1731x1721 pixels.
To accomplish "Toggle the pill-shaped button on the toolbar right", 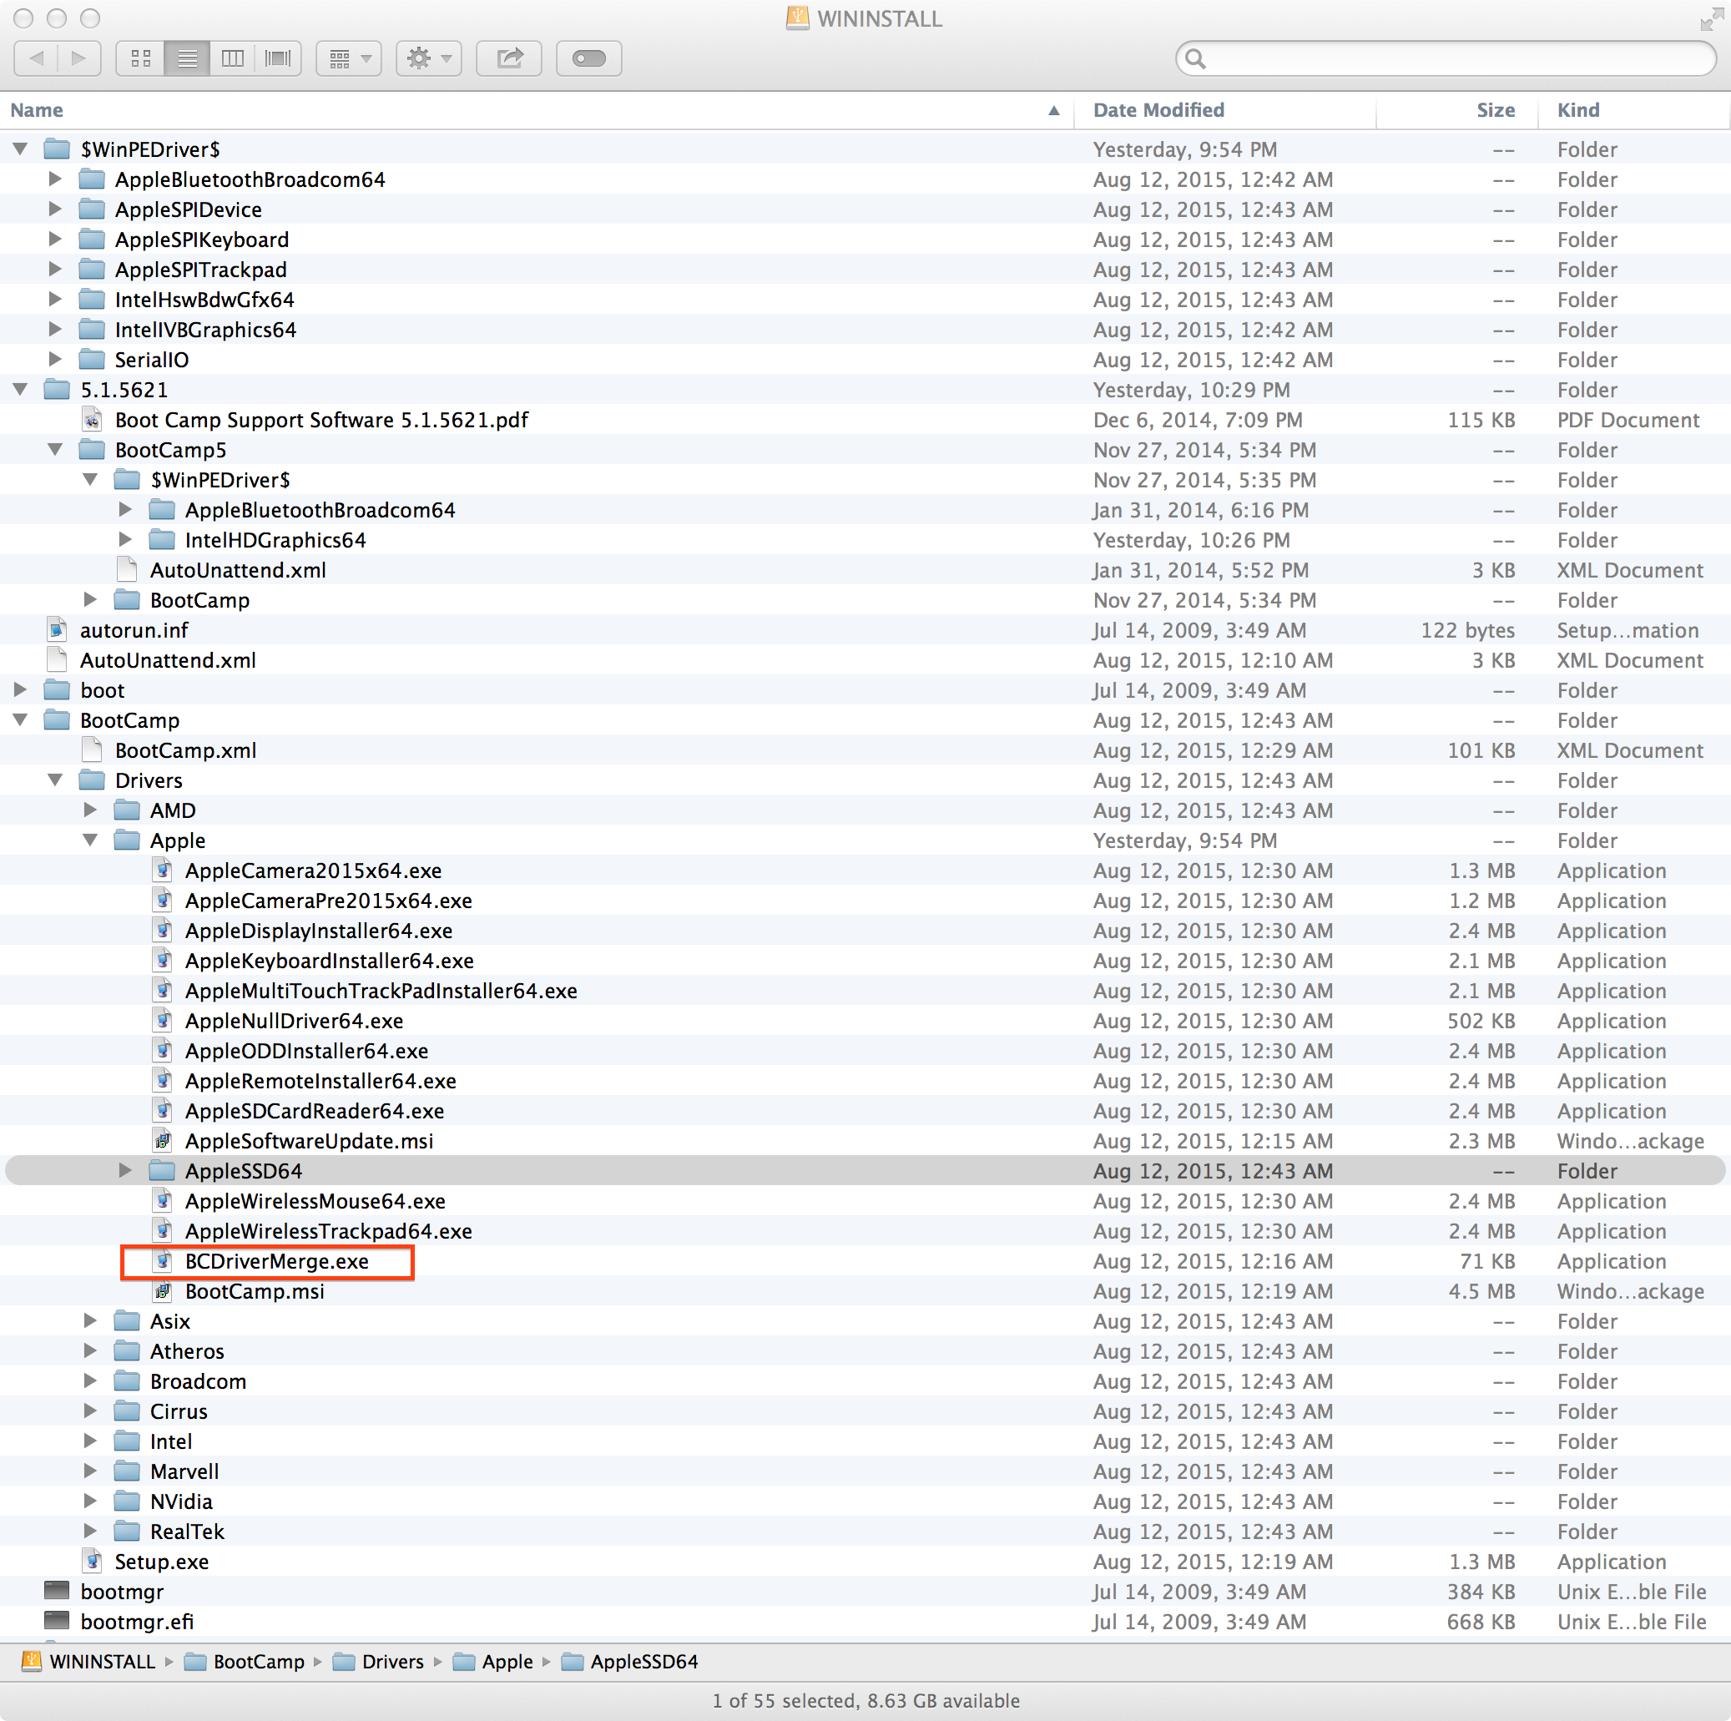I will (588, 58).
